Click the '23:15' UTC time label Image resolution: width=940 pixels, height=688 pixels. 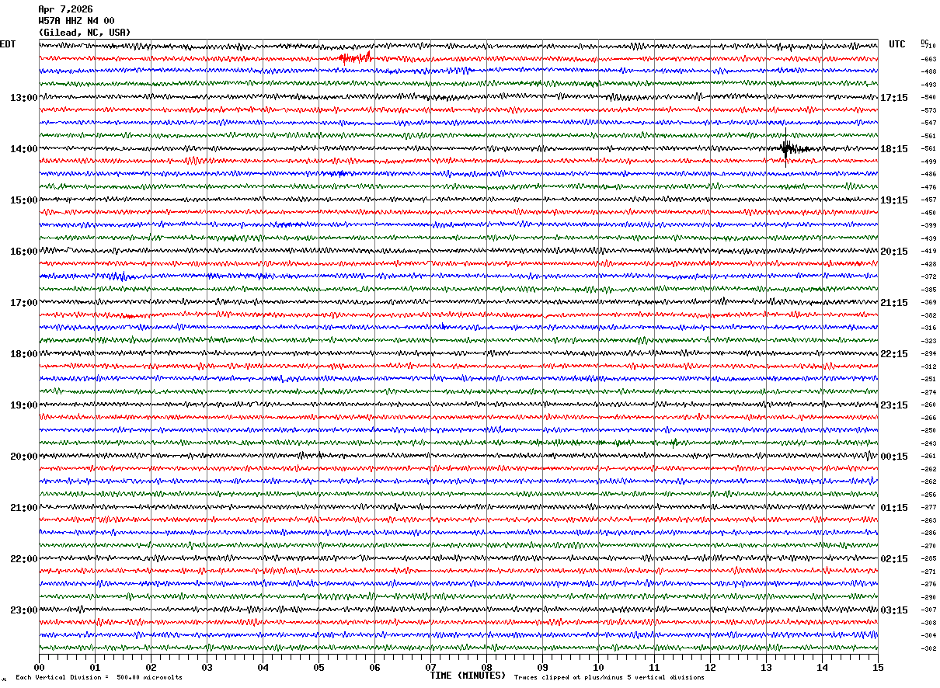pos(893,405)
